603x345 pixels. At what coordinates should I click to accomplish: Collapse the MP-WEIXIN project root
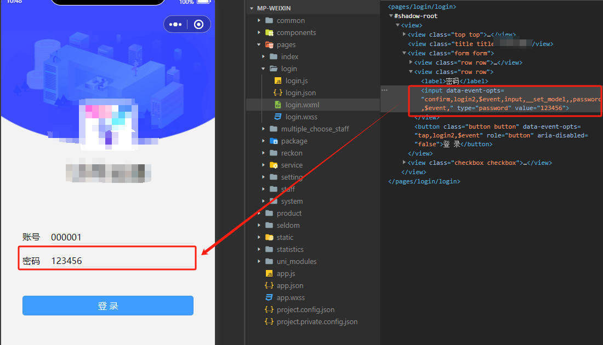pos(252,8)
